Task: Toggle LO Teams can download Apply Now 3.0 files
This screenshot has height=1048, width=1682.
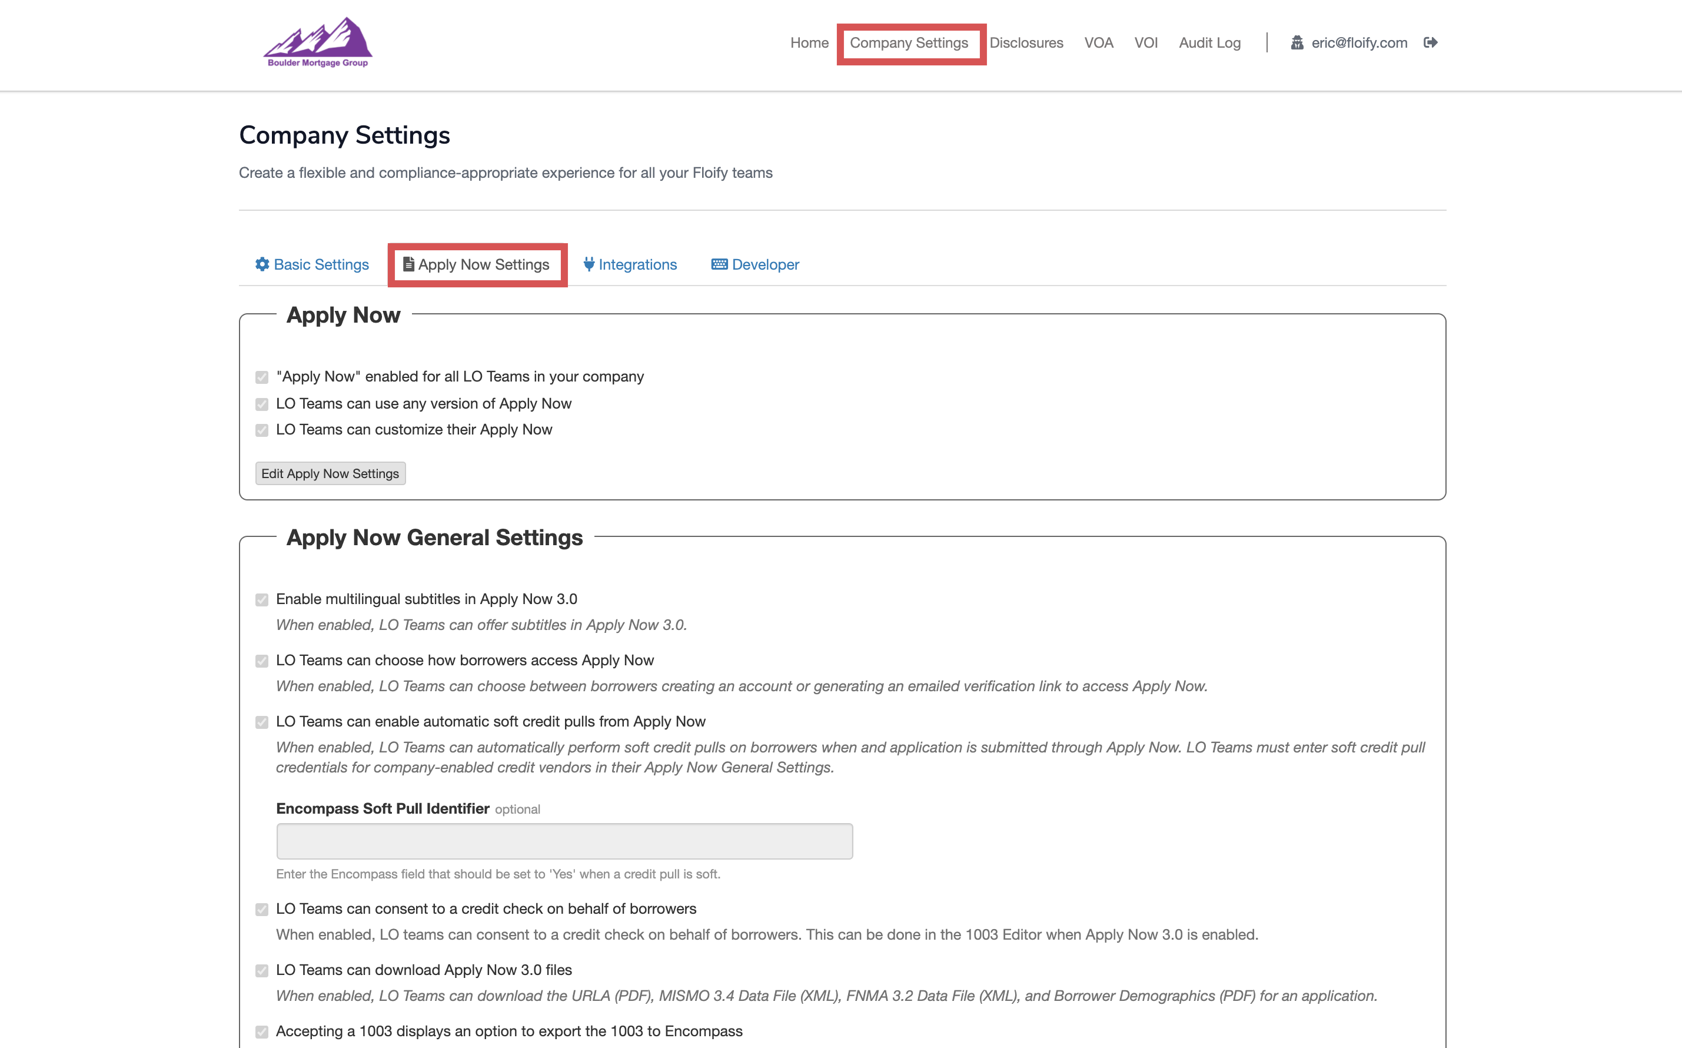Action: [x=262, y=970]
